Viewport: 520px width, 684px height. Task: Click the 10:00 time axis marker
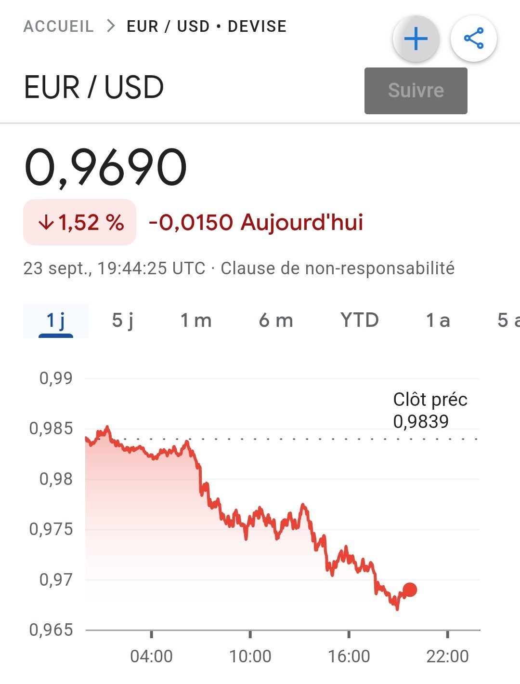pyautogui.click(x=250, y=656)
